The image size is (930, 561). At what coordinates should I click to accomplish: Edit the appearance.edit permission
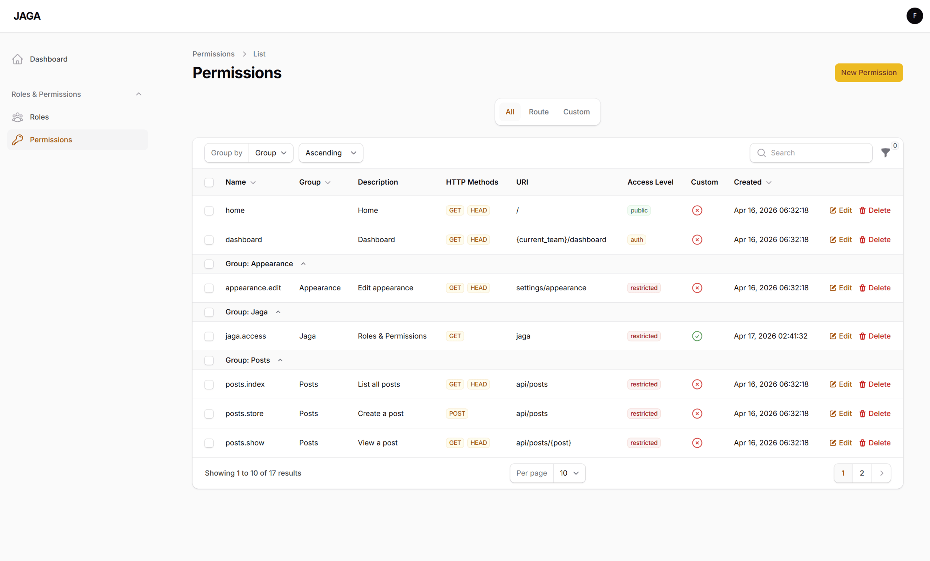(x=840, y=288)
